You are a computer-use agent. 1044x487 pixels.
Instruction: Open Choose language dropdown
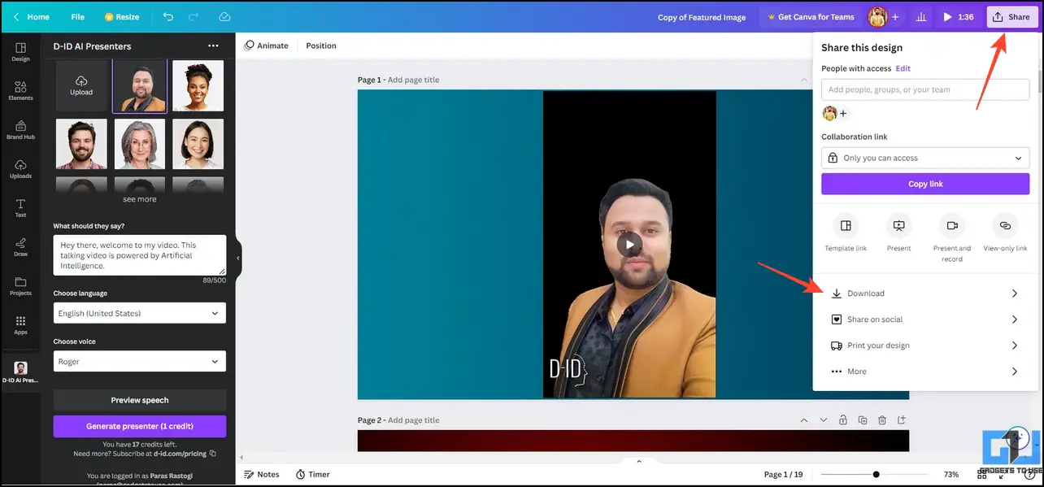point(140,313)
